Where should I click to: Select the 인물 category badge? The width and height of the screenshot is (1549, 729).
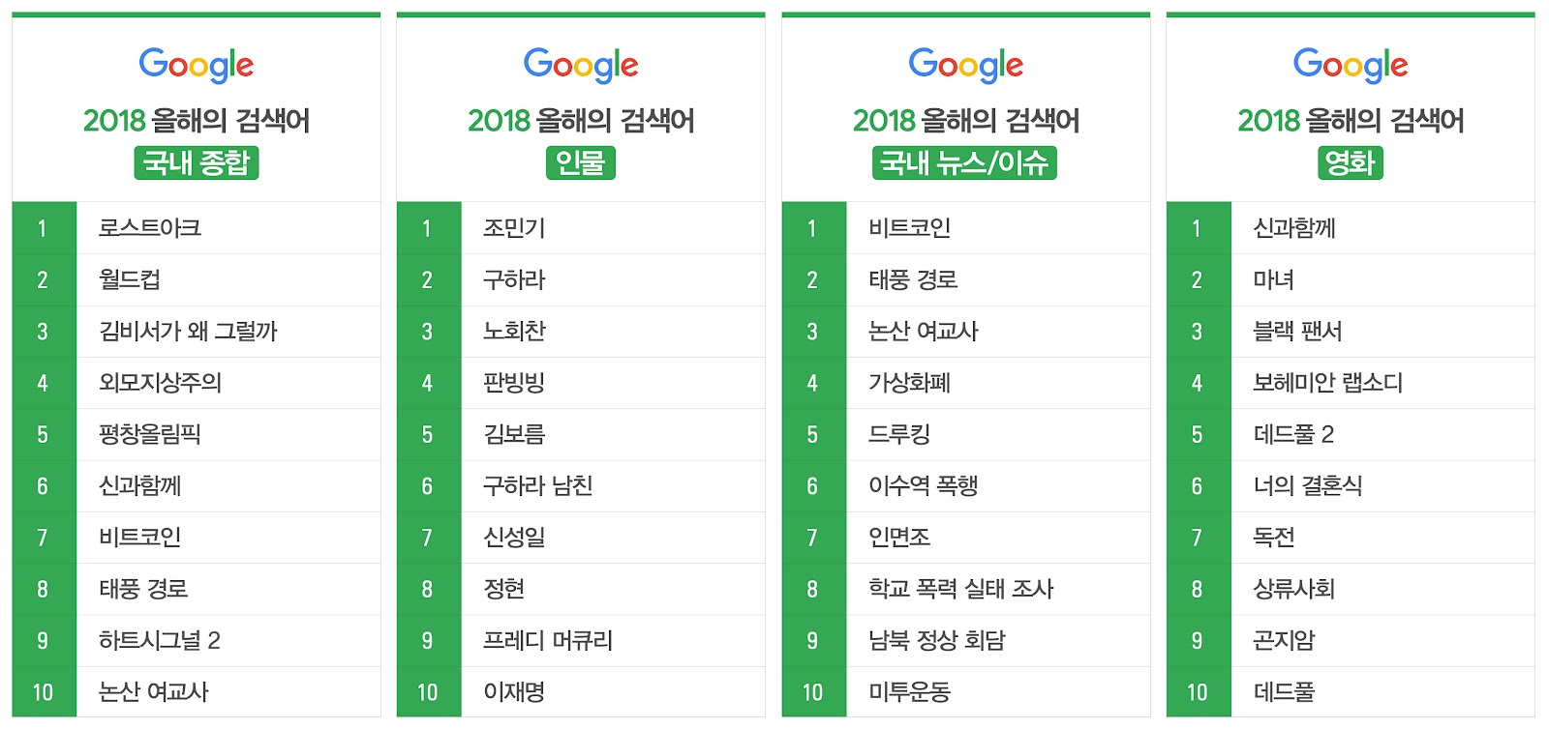tap(581, 162)
